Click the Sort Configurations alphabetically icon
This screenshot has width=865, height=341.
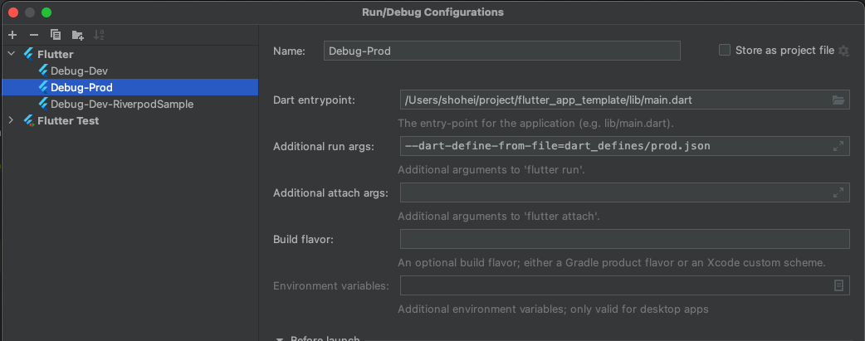point(99,35)
